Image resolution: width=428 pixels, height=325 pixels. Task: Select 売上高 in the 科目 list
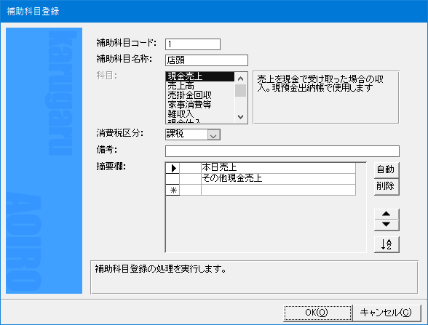point(200,86)
